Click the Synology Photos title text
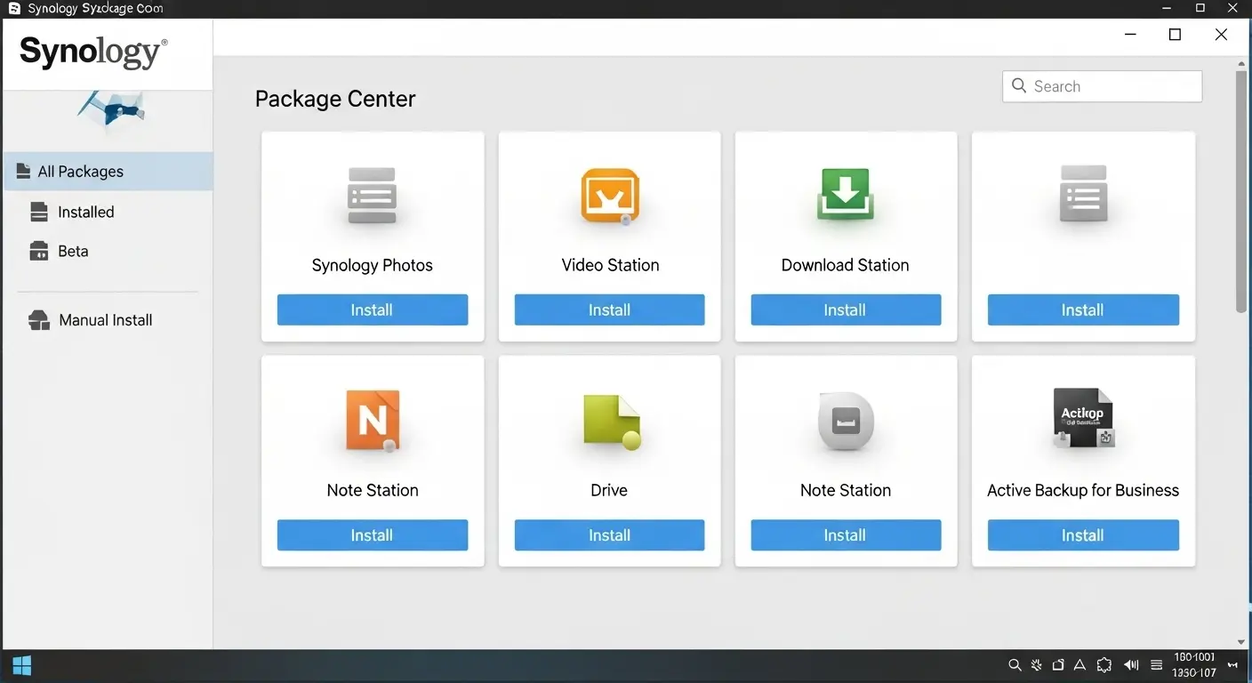Screen dimensions: 1252x683 tap(373, 265)
